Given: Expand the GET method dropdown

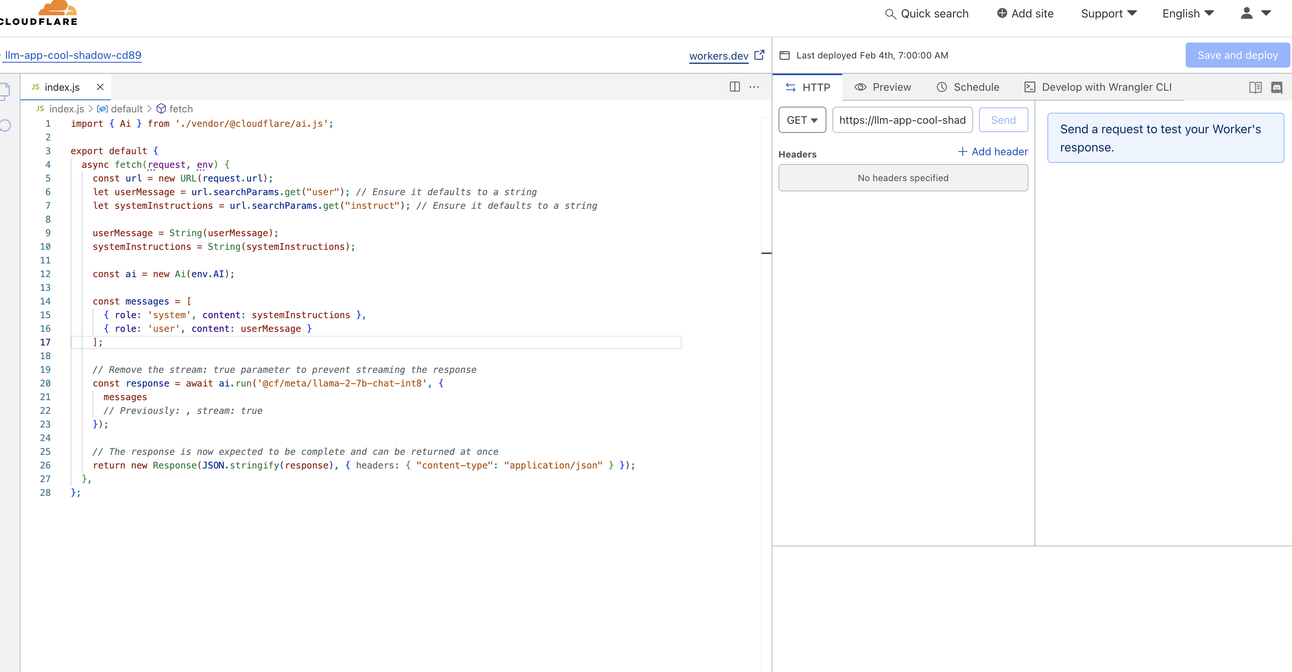Looking at the screenshot, I should coord(801,120).
